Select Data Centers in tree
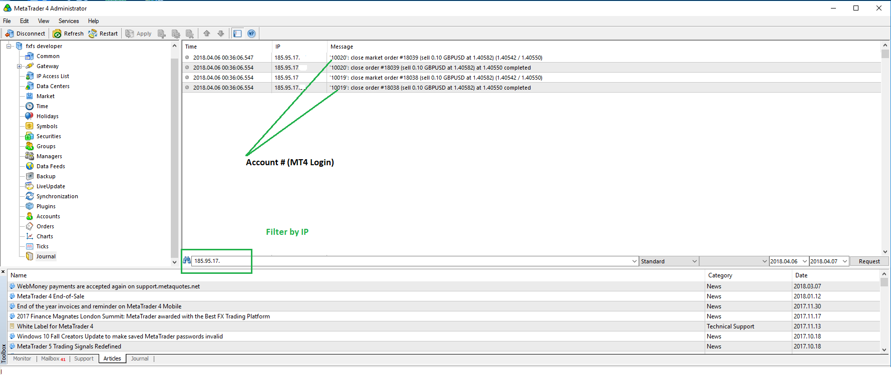Viewport: 891px width, 375px height. point(53,86)
